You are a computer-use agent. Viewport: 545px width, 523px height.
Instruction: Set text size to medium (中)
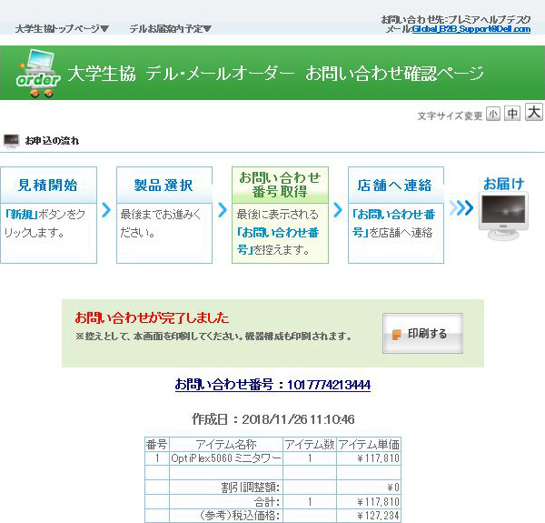coord(512,113)
